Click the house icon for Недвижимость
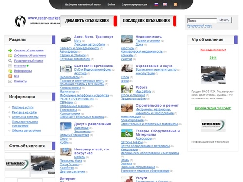 pos(127,39)
